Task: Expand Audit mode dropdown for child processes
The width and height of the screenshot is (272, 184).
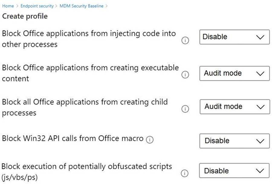Action: pyautogui.click(x=234, y=107)
